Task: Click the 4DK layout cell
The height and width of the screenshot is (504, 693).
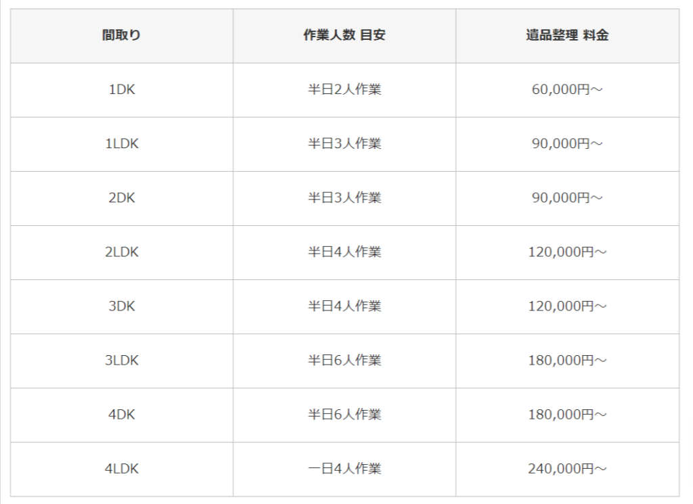Action: pos(122,414)
